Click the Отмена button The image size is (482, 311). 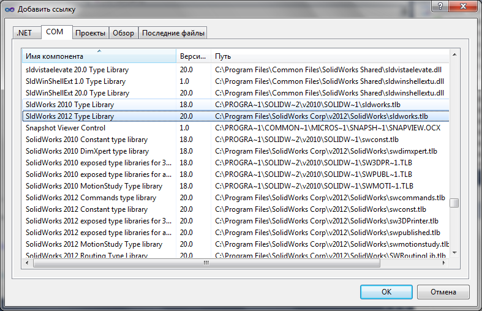point(443,291)
